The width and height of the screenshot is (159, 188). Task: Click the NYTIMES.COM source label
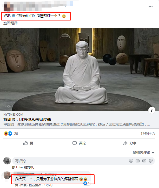coord(13,115)
